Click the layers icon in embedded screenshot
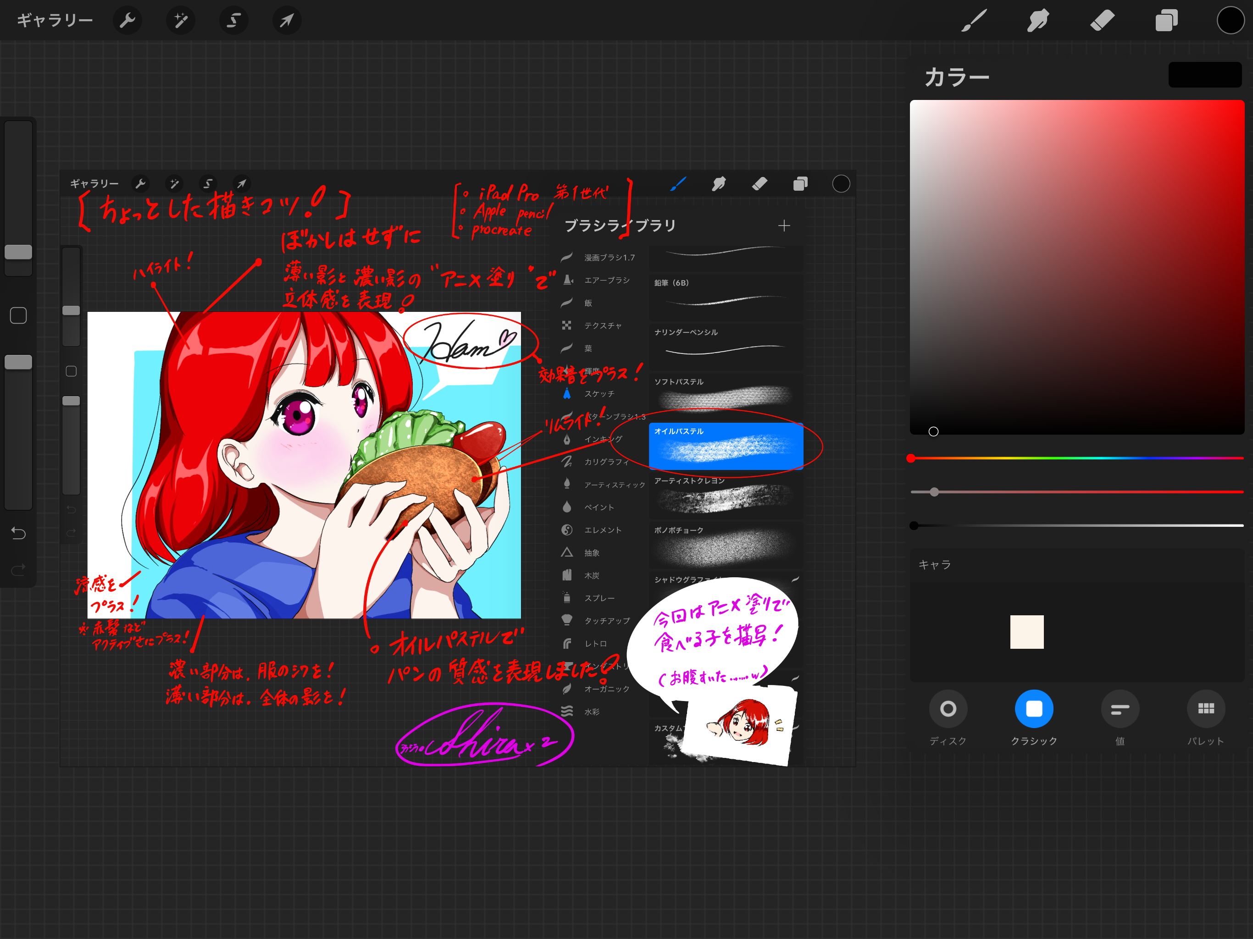 point(800,183)
